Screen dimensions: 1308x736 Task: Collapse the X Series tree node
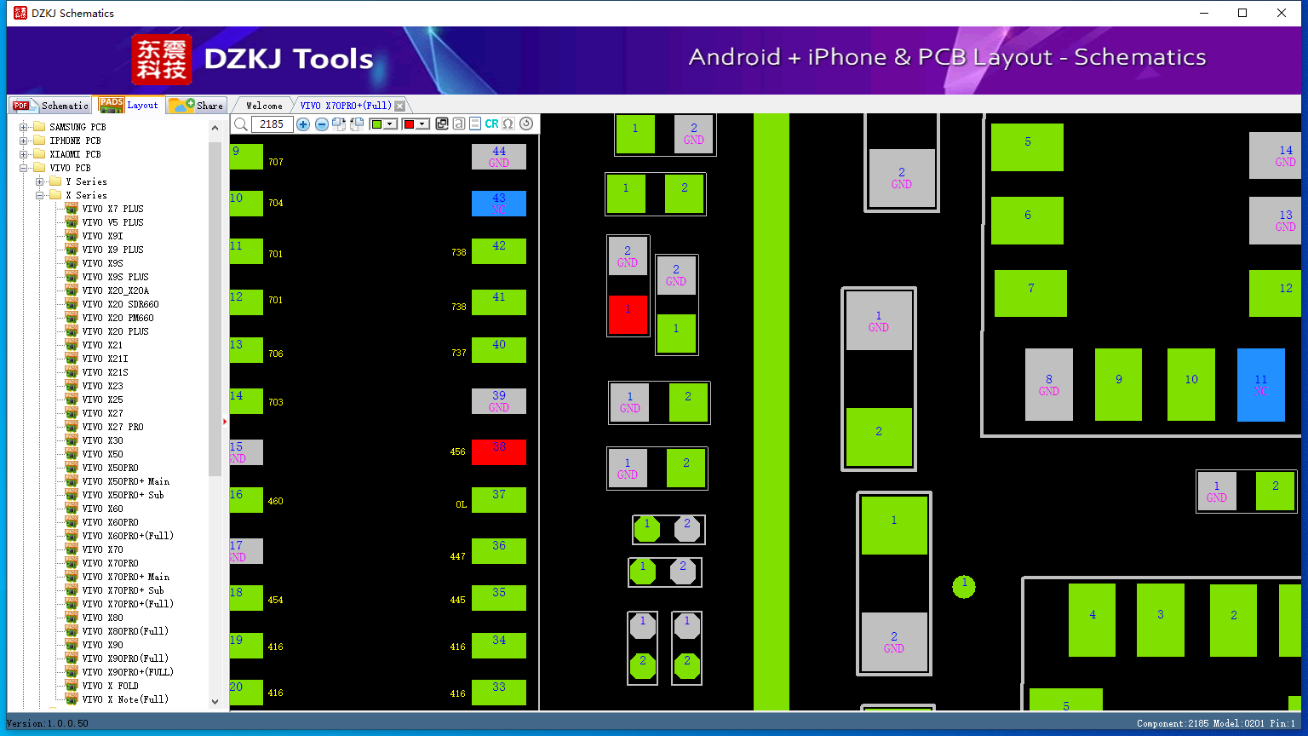[x=40, y=195]
